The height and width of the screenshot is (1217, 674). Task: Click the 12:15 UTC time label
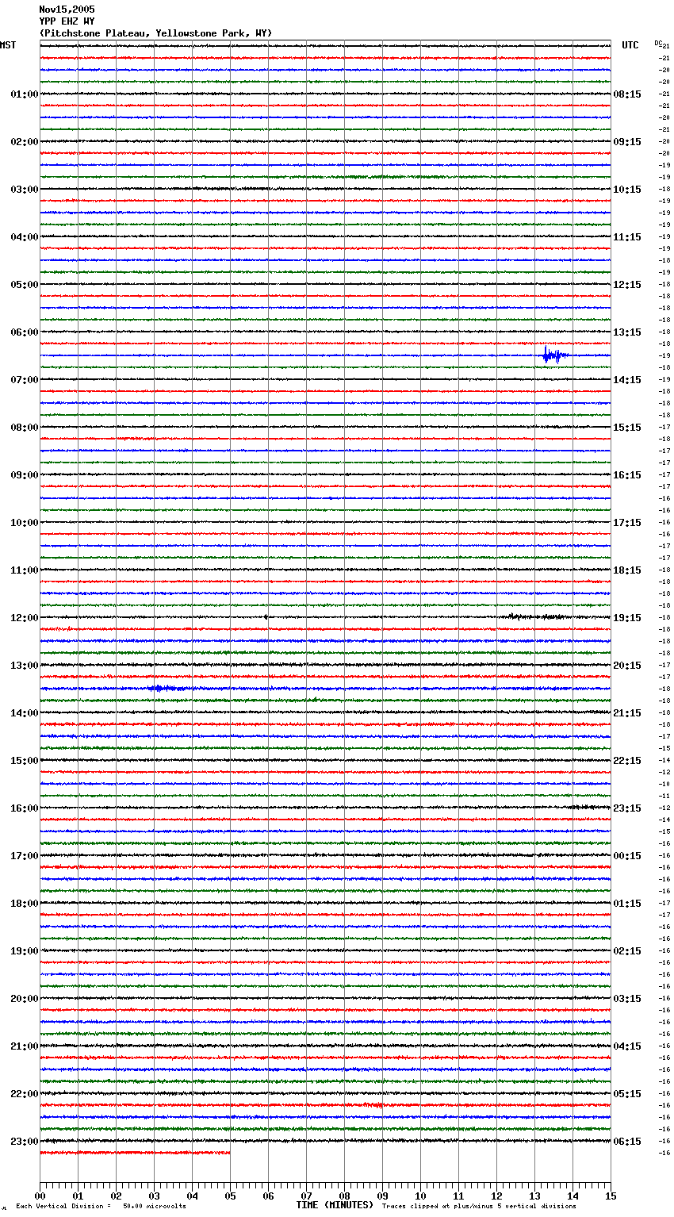627,285
